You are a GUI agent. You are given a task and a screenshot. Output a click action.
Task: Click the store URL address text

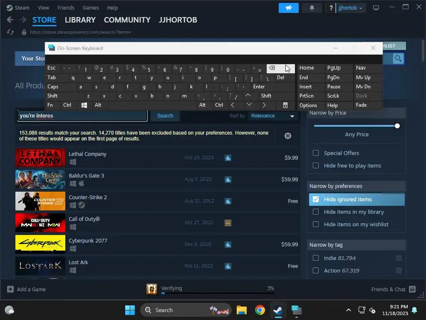[x=80, y=32]
